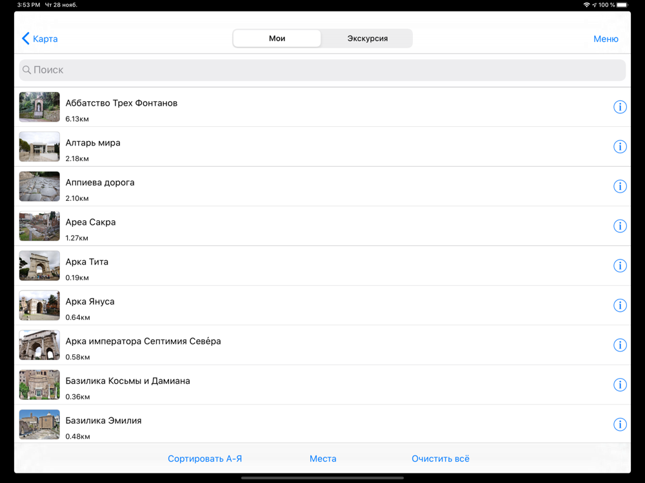Open info for Арка Януса
Viewport: 645px width, 483px height.
pyautogui.click(x=620, y=305)
